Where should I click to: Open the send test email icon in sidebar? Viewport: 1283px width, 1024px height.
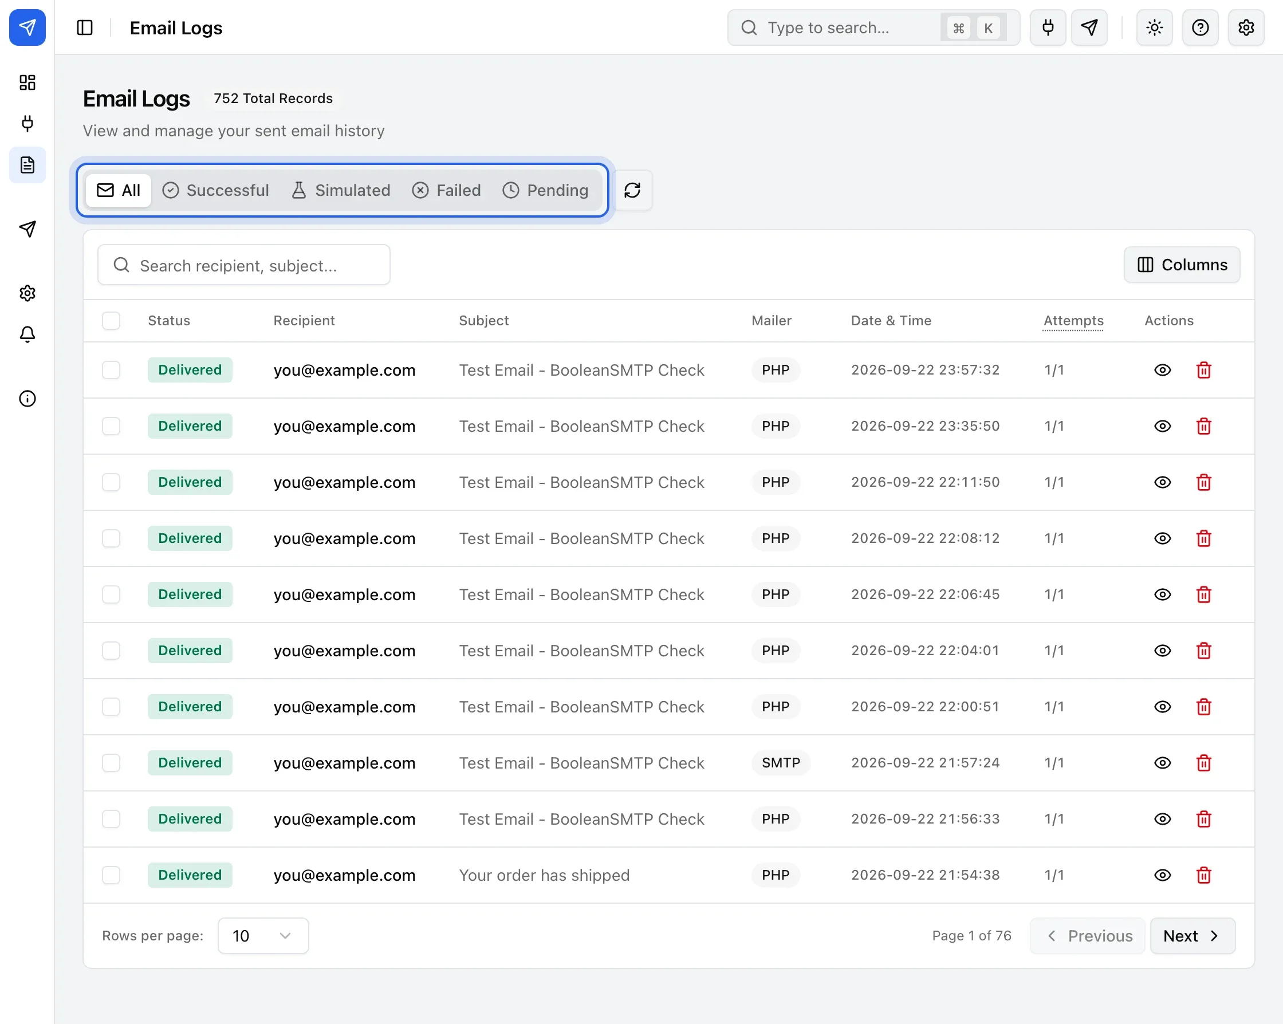point(27,229)
